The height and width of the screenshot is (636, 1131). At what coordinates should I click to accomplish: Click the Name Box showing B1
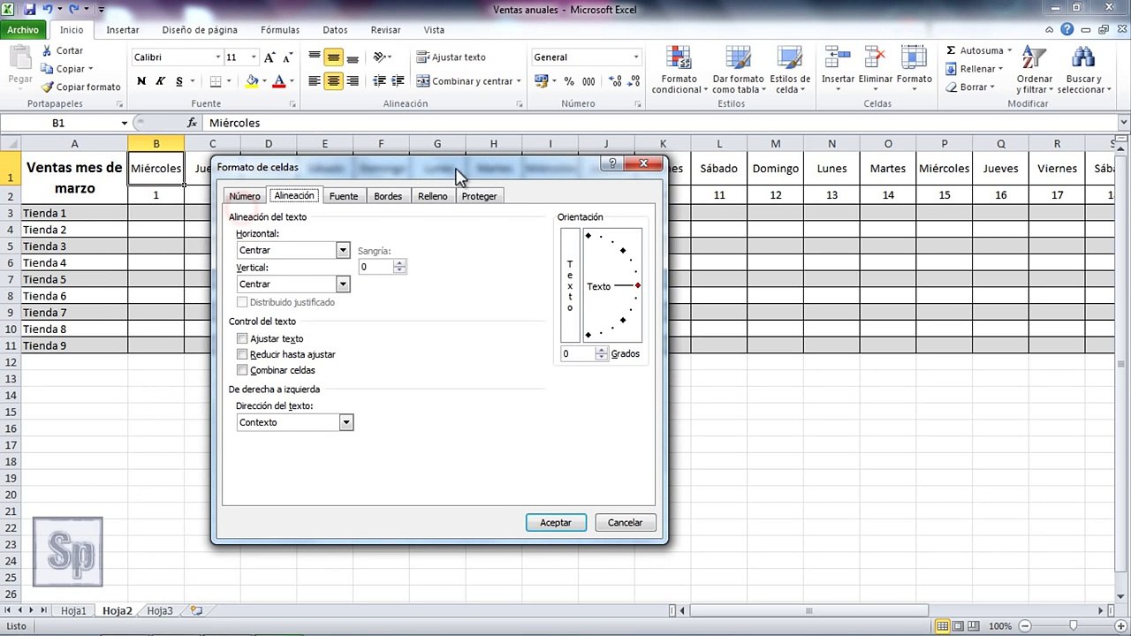pos(58,123)
